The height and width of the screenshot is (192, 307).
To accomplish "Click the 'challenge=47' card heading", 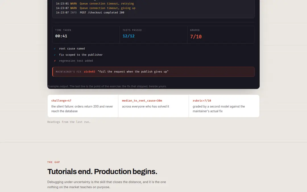I will [x=61, y=100].
